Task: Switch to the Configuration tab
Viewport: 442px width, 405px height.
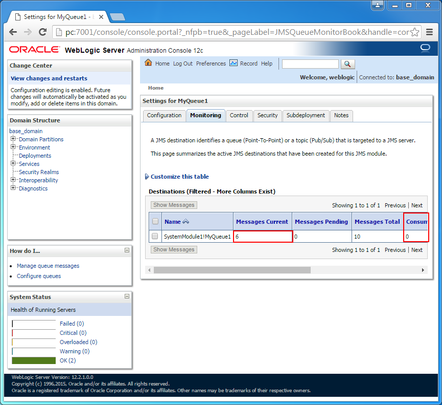Action: tap(165, 116)
